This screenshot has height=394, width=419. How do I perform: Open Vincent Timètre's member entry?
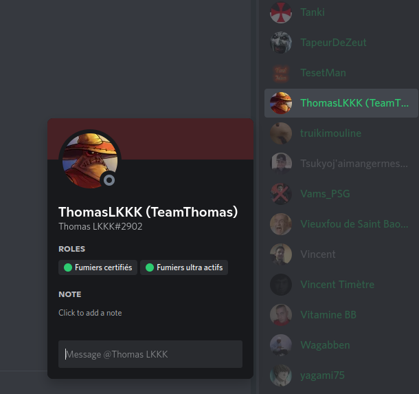click(341, 285)
